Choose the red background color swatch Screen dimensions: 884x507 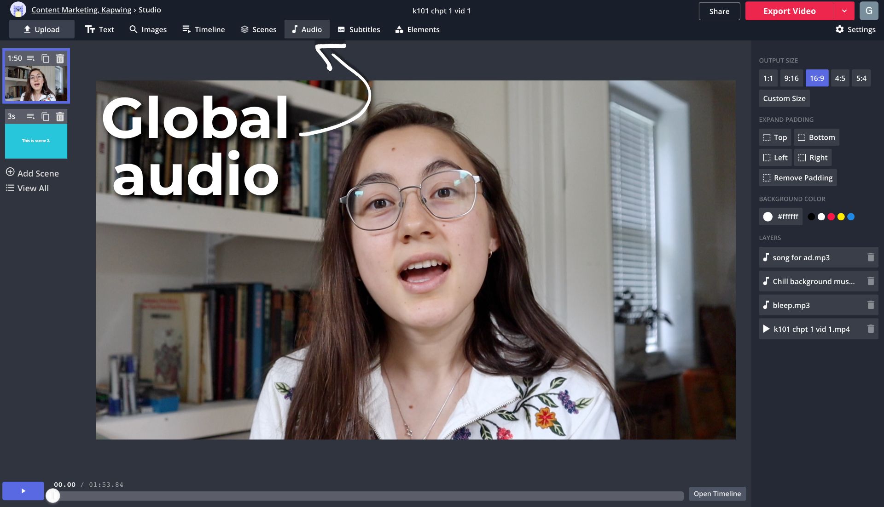pyautogui.click(x=831, y=217)
